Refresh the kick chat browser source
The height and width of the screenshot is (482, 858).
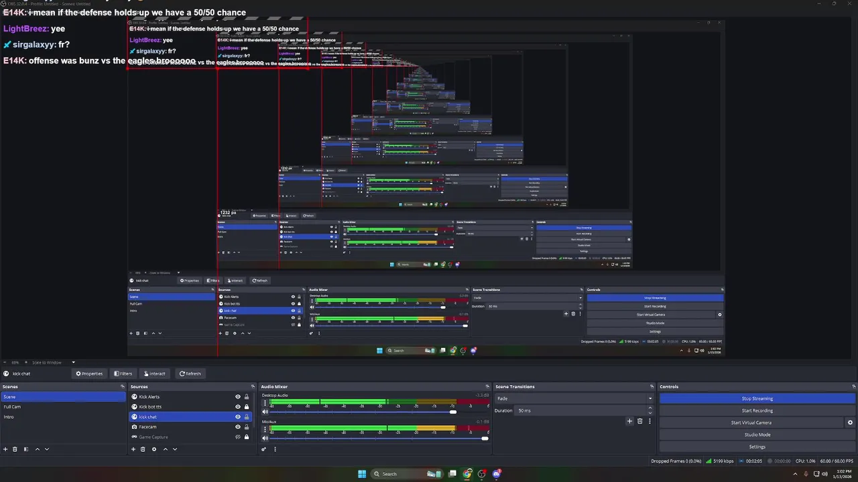pos(190,374)
